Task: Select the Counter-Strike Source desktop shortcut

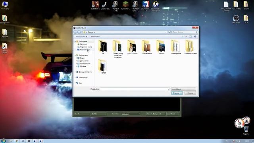Action: 156,6
